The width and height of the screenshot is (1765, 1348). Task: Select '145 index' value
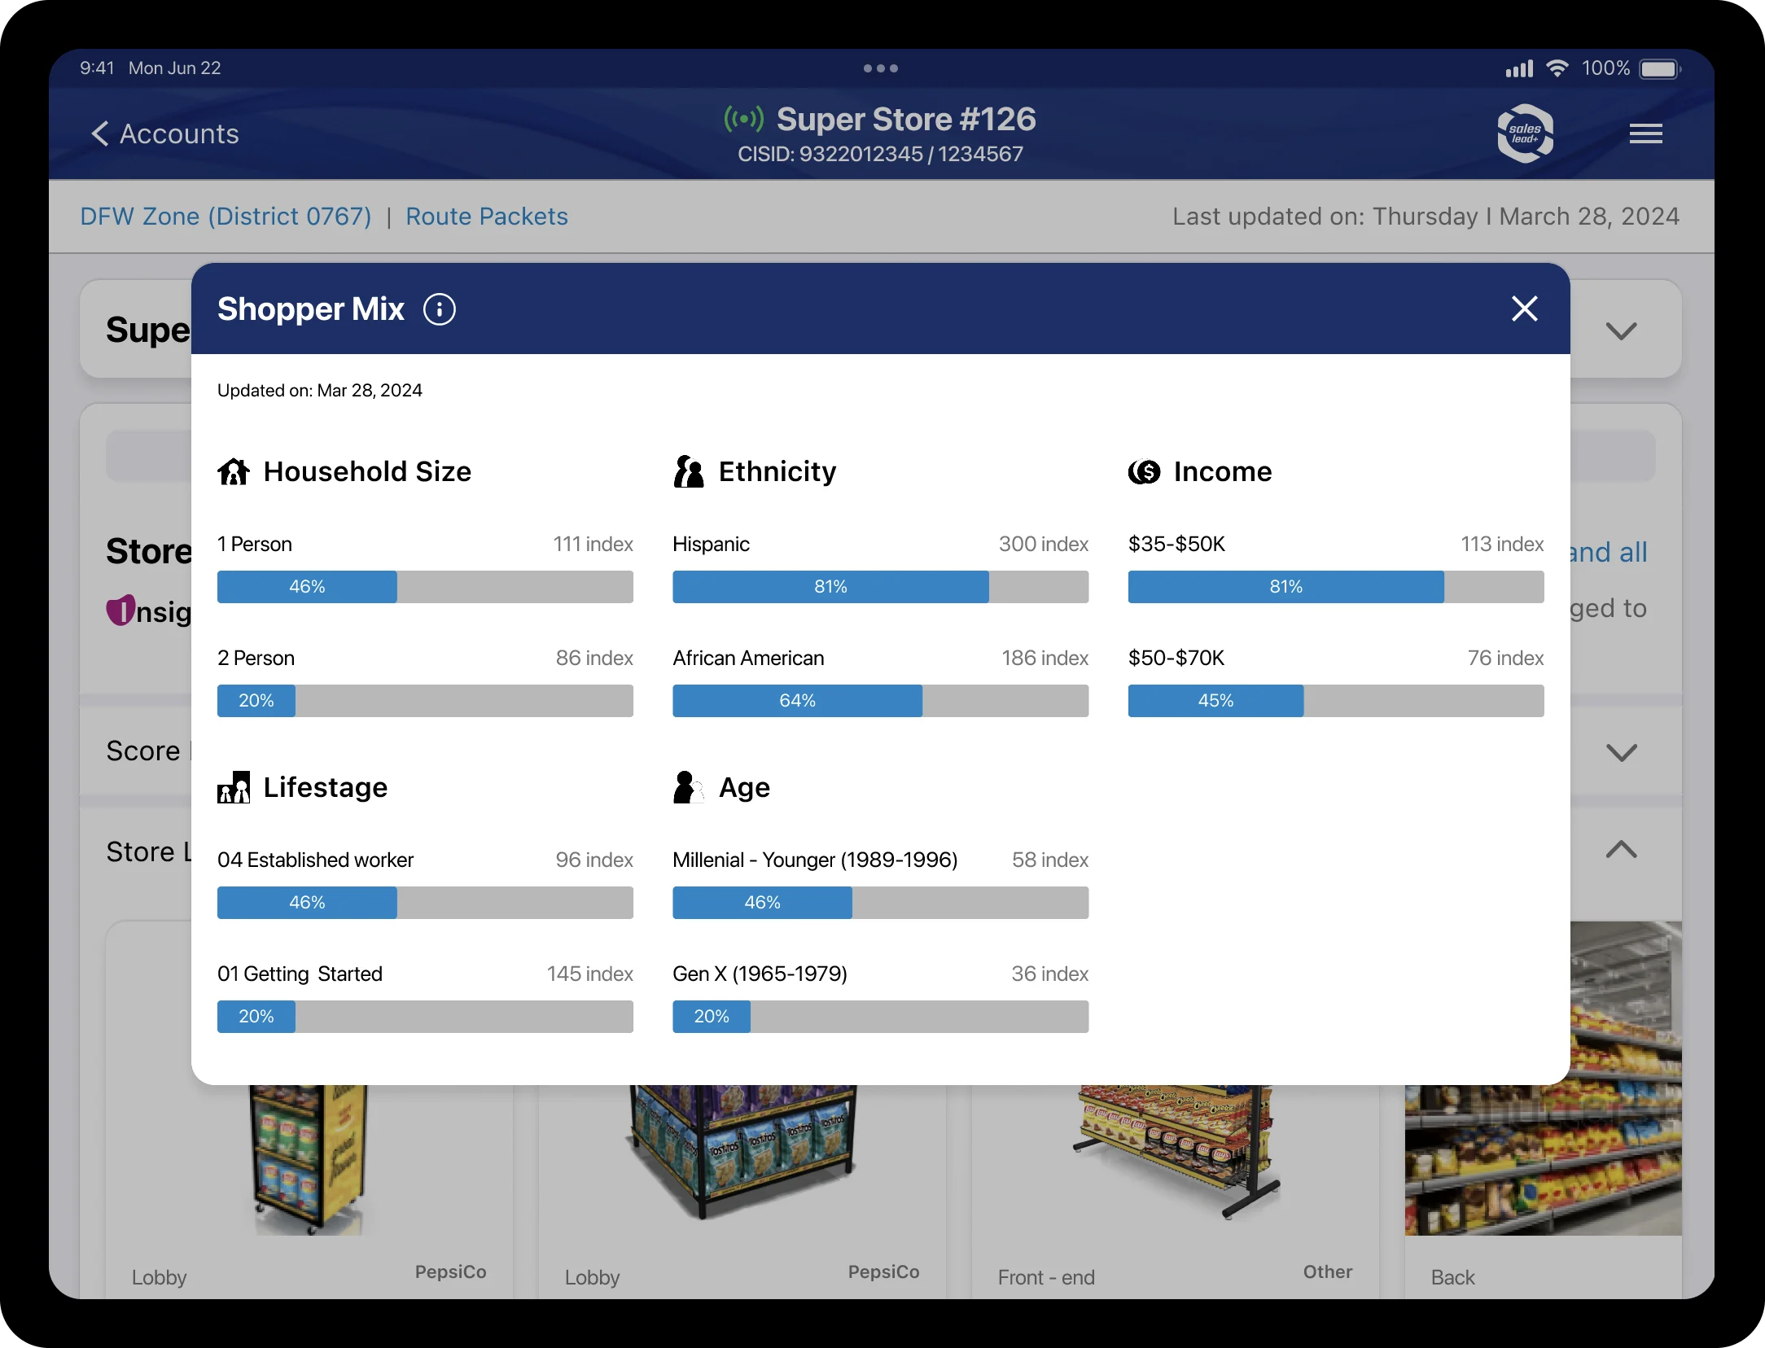point(589,974)
